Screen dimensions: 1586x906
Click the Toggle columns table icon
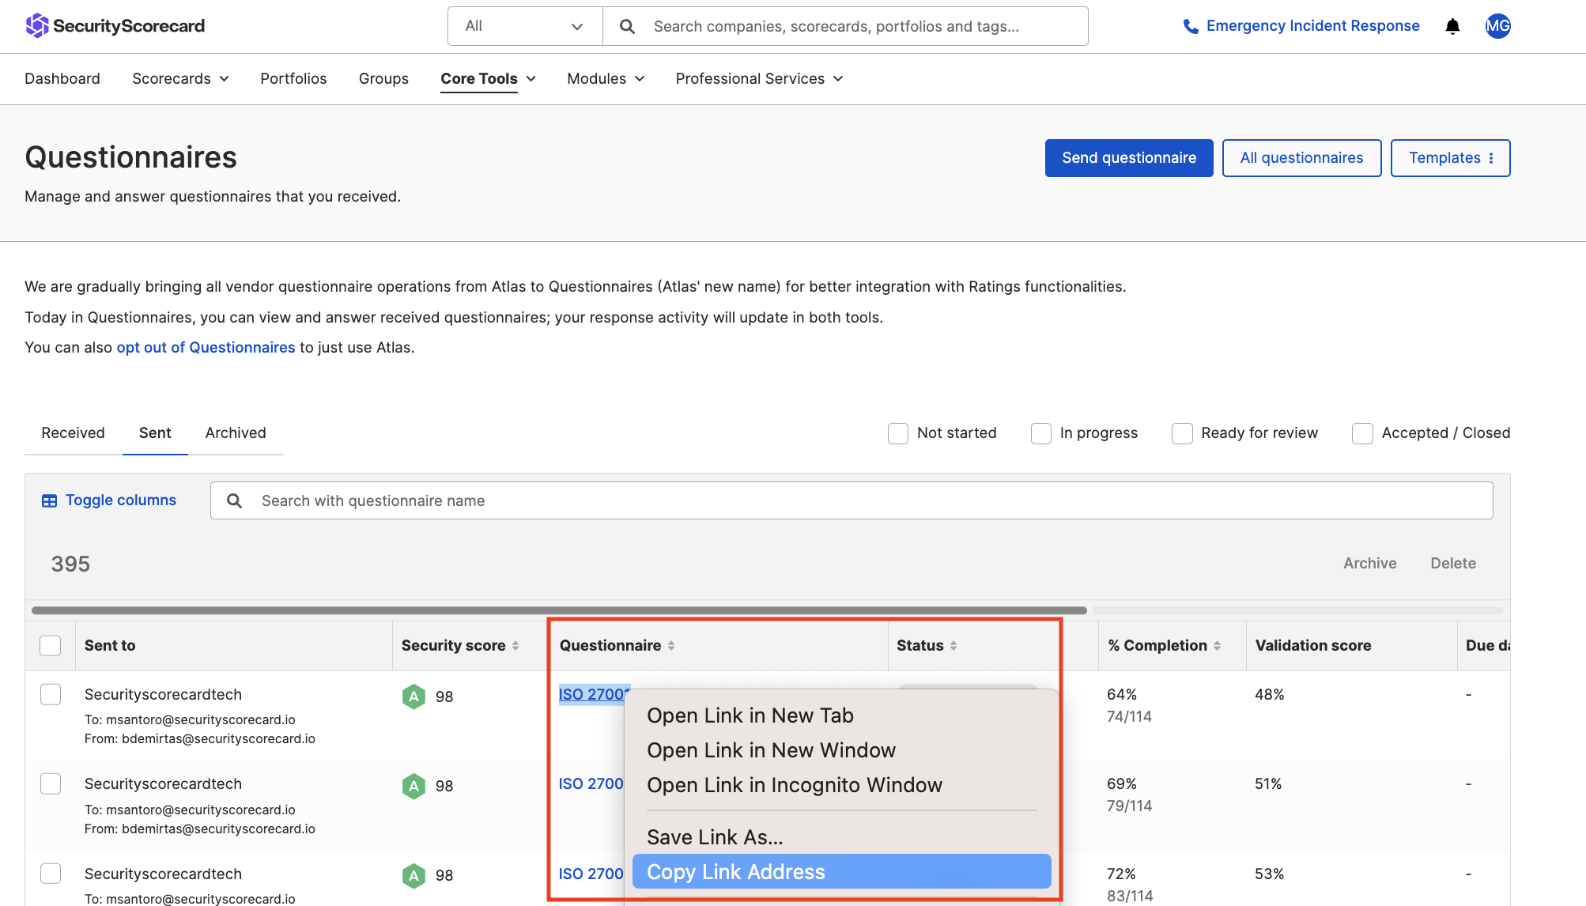49,500
